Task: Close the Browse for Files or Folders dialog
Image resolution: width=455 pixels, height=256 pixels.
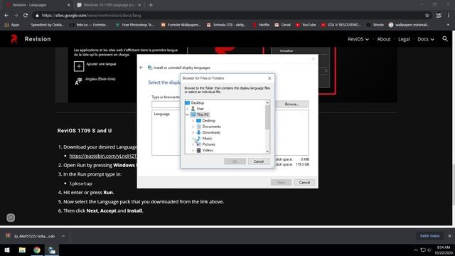Action: point(269,78)
